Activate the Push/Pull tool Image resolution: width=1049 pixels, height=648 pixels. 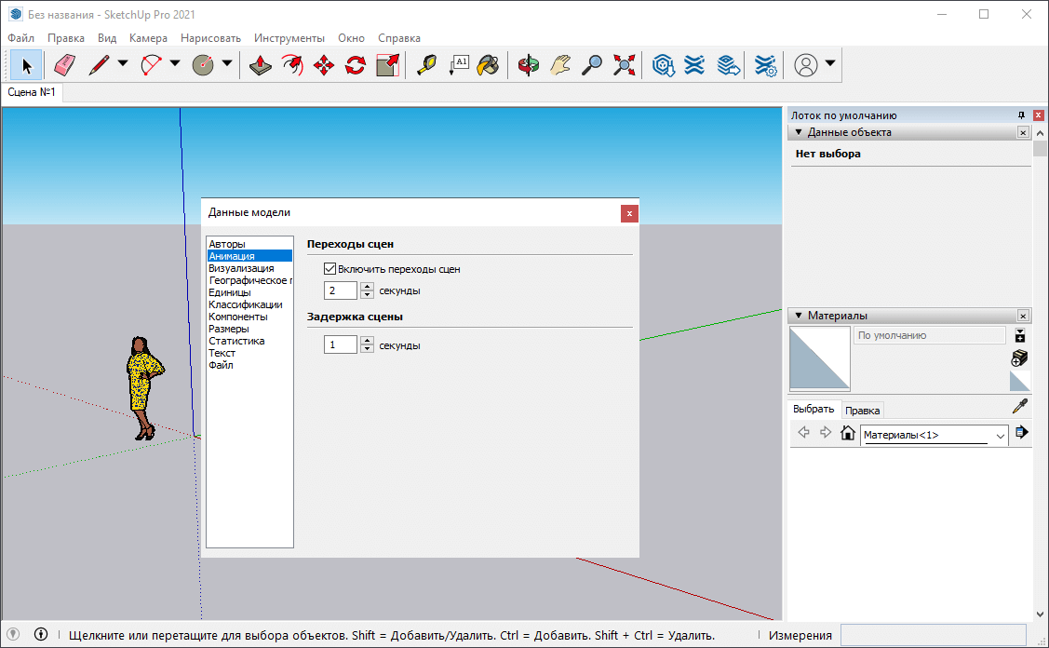click(262, 65)
